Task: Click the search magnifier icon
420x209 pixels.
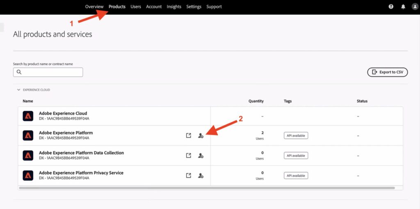Action: click(19, 72)
